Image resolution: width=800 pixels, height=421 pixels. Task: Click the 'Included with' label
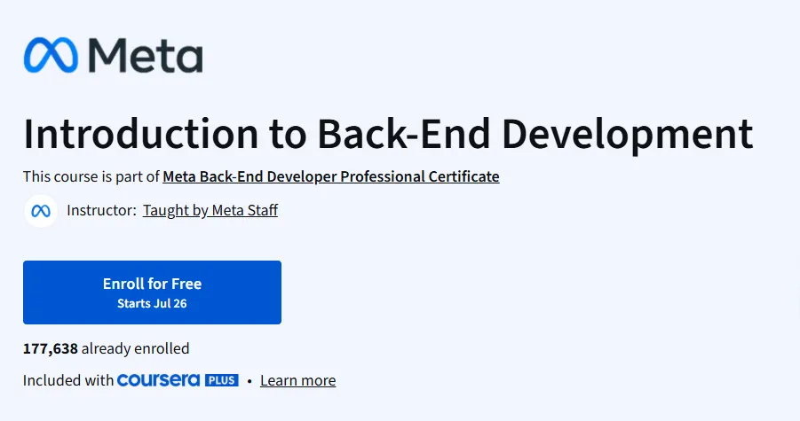pos(68,380)
